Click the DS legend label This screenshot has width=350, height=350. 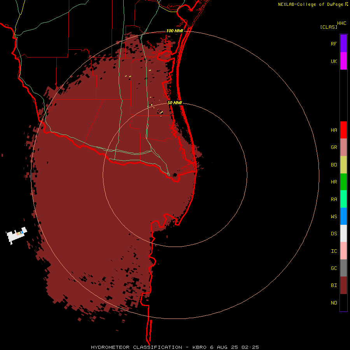pos(334,234)
